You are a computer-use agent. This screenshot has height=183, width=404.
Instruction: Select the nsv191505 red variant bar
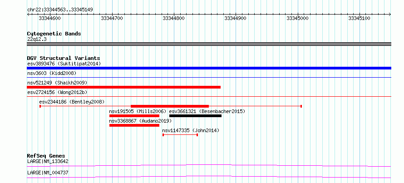(x=134, y=116)
